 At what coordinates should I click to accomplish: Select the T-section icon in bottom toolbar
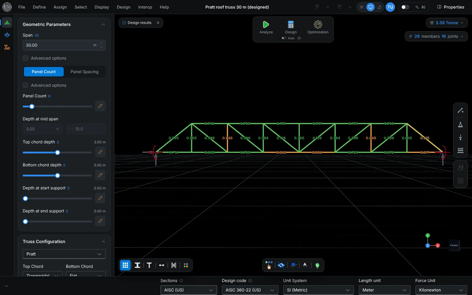149,265
